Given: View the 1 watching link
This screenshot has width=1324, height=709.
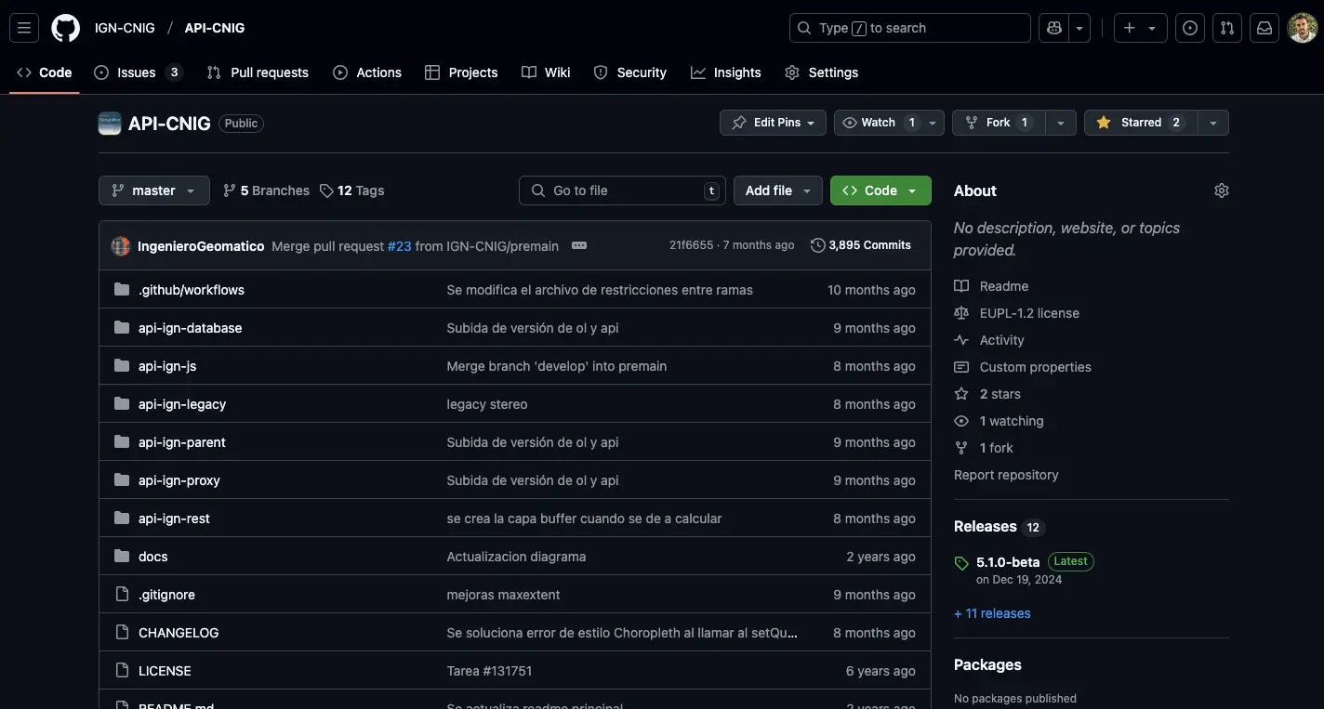Looking at the screenshot, I should (999, 421).
